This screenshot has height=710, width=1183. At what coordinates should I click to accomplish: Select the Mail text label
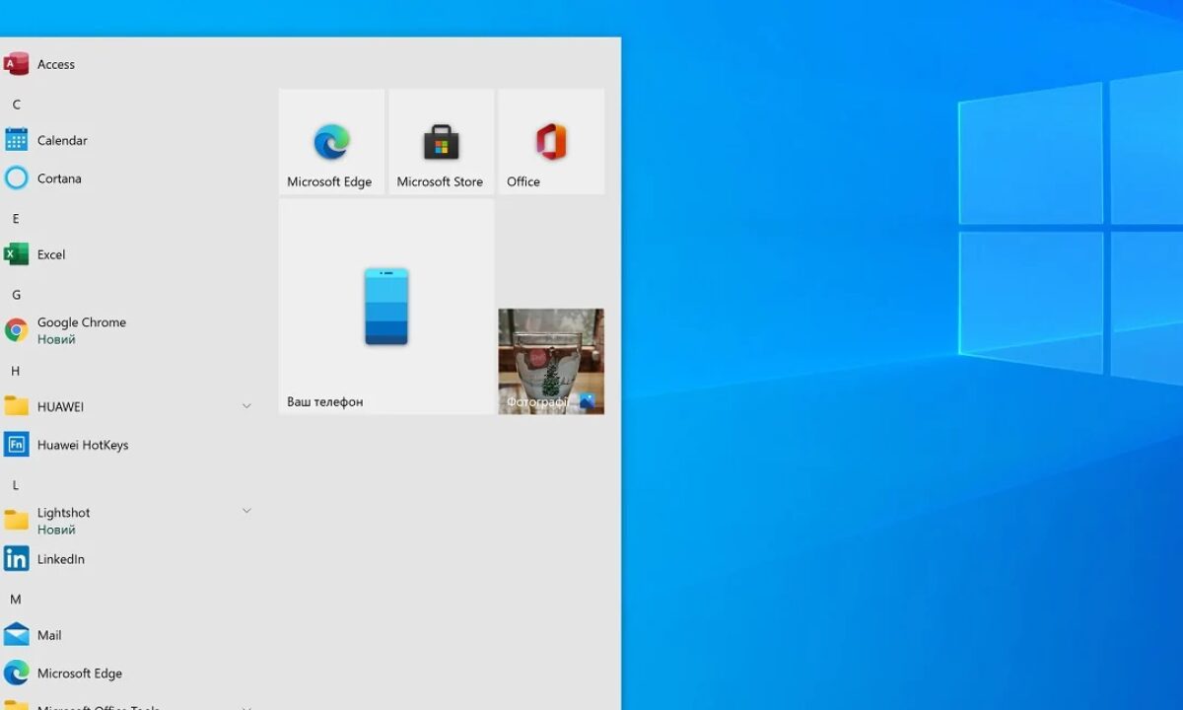(49, 635)
